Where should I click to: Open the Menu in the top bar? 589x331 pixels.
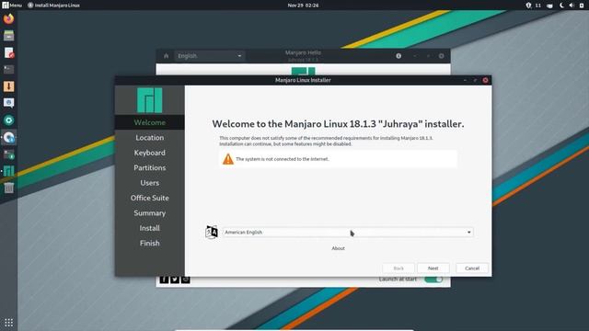pyautogui.click(x=12, y=6)
